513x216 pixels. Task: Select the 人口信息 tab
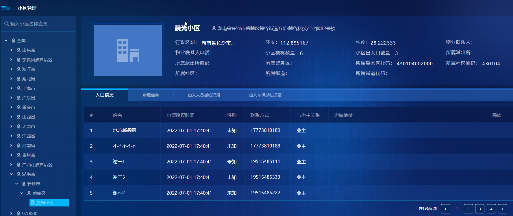(x=105, y=95)
